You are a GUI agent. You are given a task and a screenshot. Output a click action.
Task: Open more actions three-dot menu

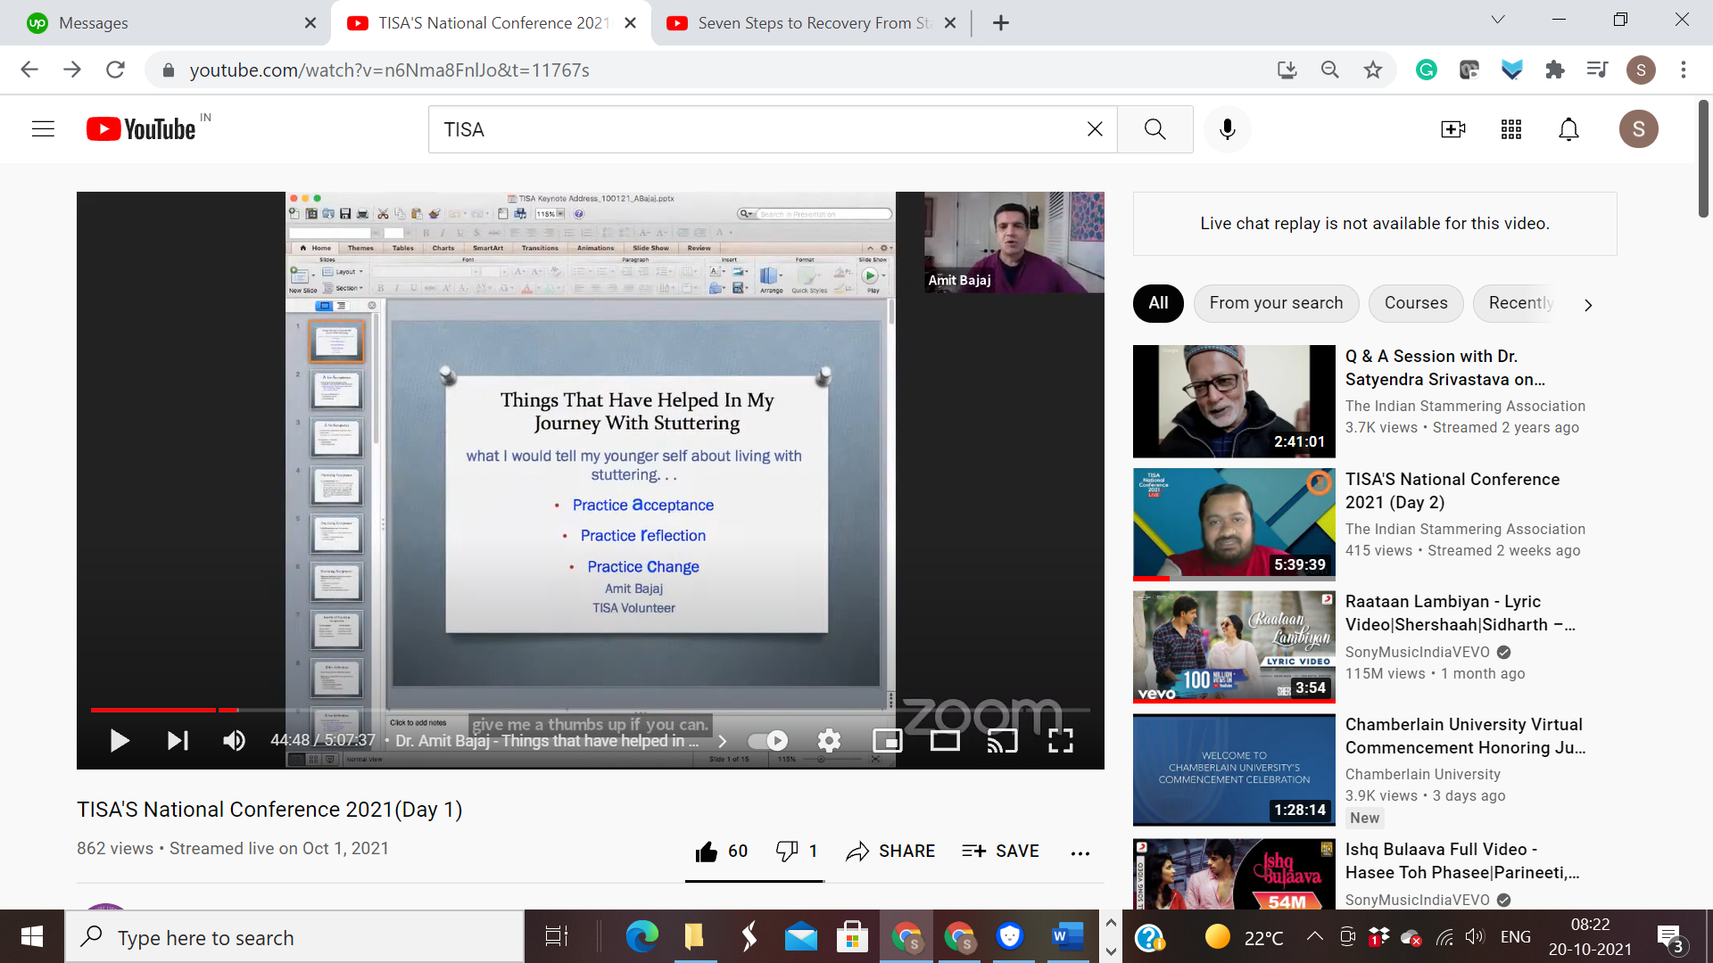pyautogui.click(x=1080, y=853)
